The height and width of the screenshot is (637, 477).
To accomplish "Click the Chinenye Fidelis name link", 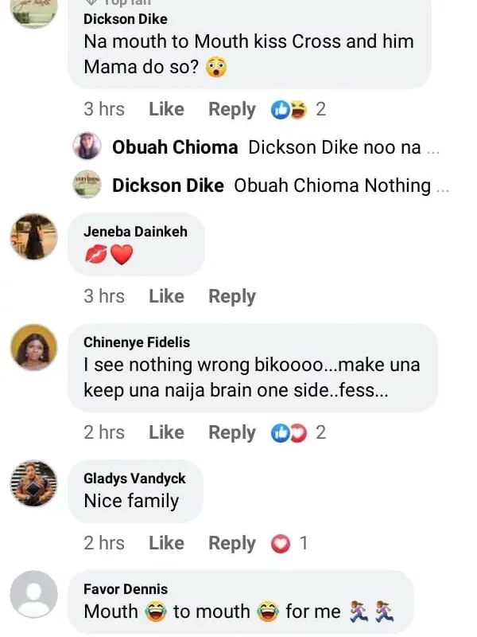I will coord(137,342).
